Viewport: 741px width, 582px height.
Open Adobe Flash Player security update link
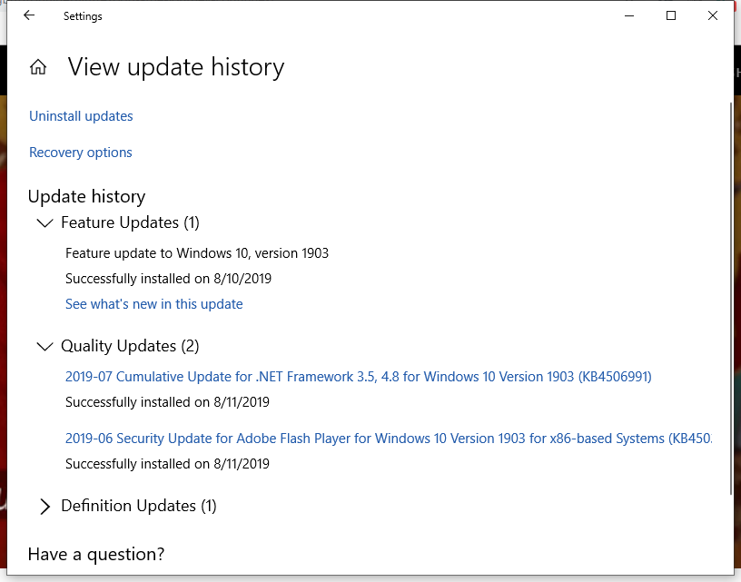tap(389, 439)
